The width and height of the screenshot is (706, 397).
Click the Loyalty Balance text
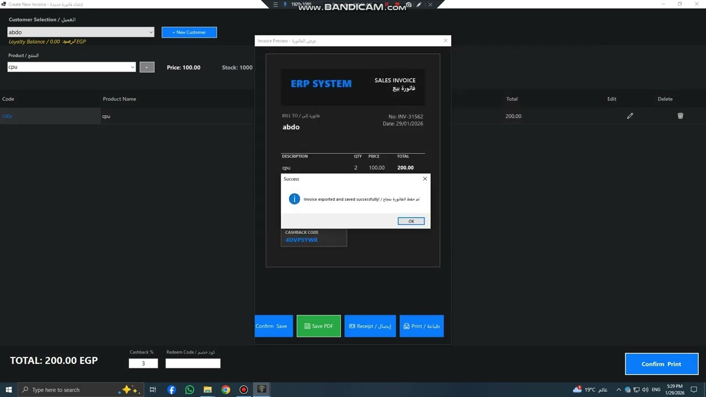pyautogui.click(x=47, y=41)
